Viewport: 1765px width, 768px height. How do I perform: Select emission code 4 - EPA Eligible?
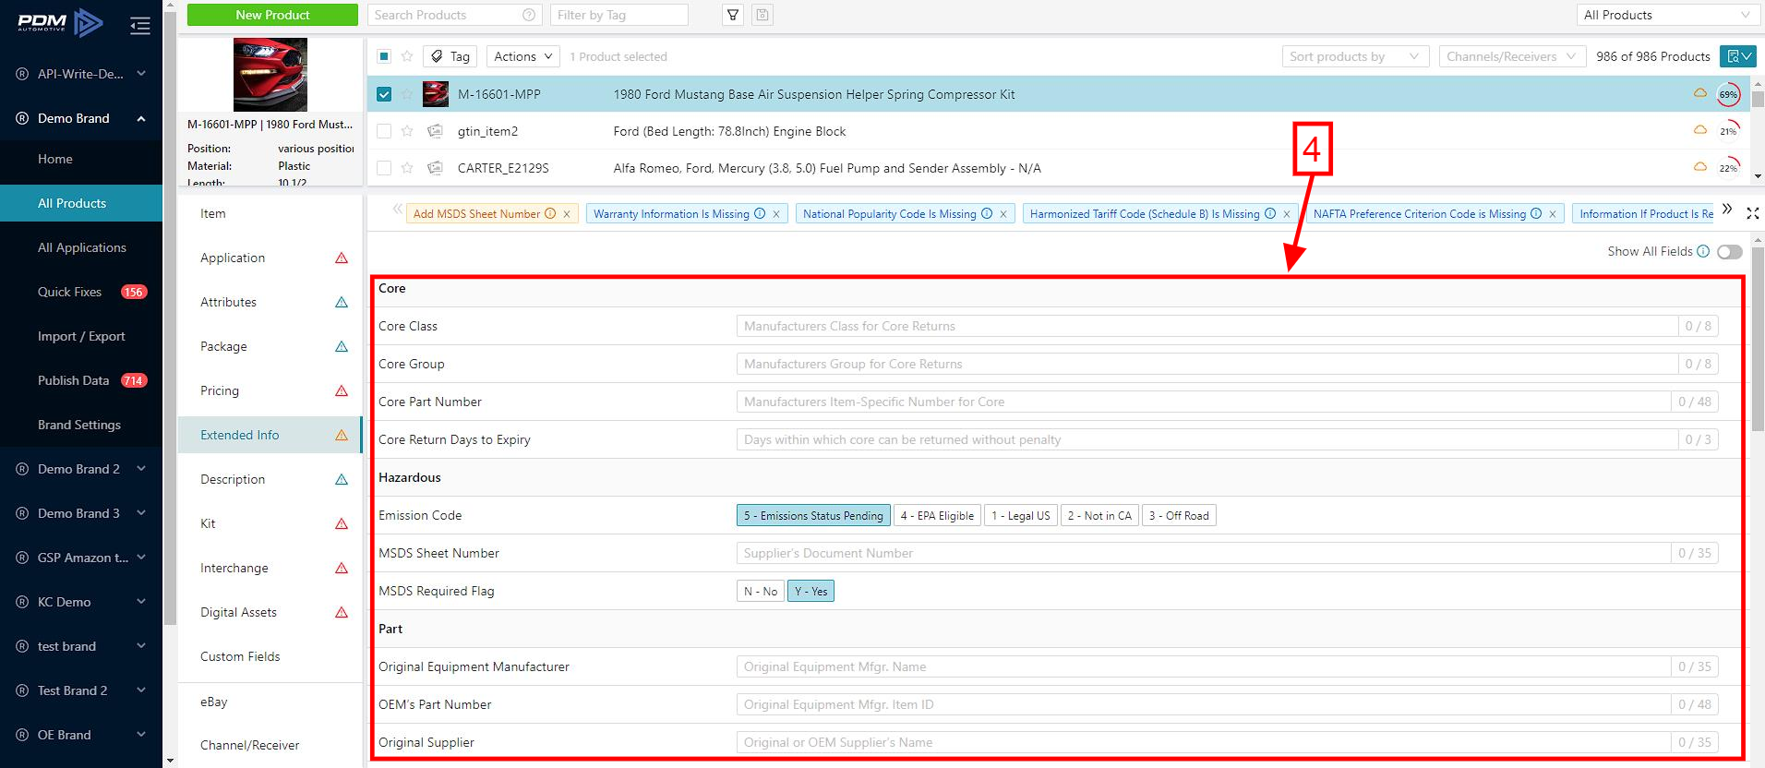pyautogui.click(x=937, y=515)
